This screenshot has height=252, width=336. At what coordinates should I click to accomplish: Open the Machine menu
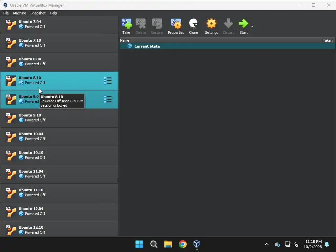point(19,13)
